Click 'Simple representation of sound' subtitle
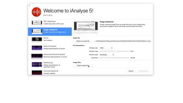The image size is (183, 103). coord(54,49)
